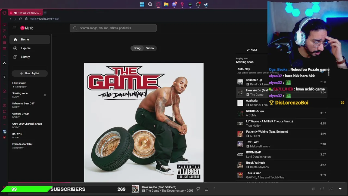348x196 pixels.
Task: Click the Break Ya Neck queue thumbnail
Action: pyautogui.click(x=240, y=165)
